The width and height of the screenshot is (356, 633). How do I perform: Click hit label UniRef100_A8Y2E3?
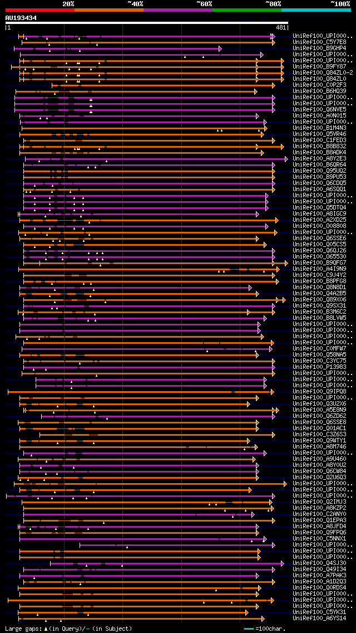click(319, 159)
